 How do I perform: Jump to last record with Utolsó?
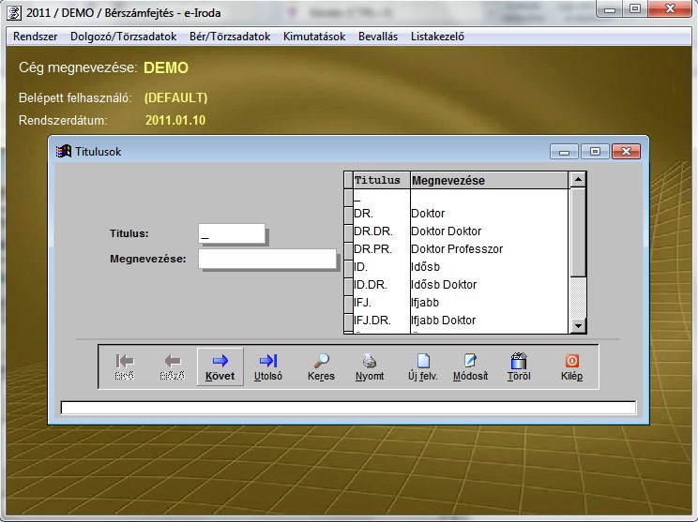coord(268,366)
